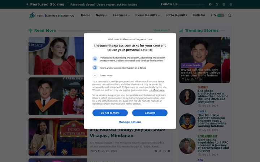Click Show more in Read More section
The image size is (260, 162).
click(x=162, y=30)
